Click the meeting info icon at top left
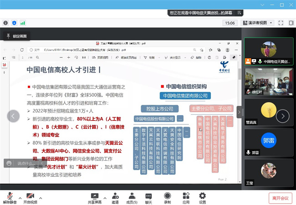Viewport: 296px width, 205px height. [x=5, y=22]
